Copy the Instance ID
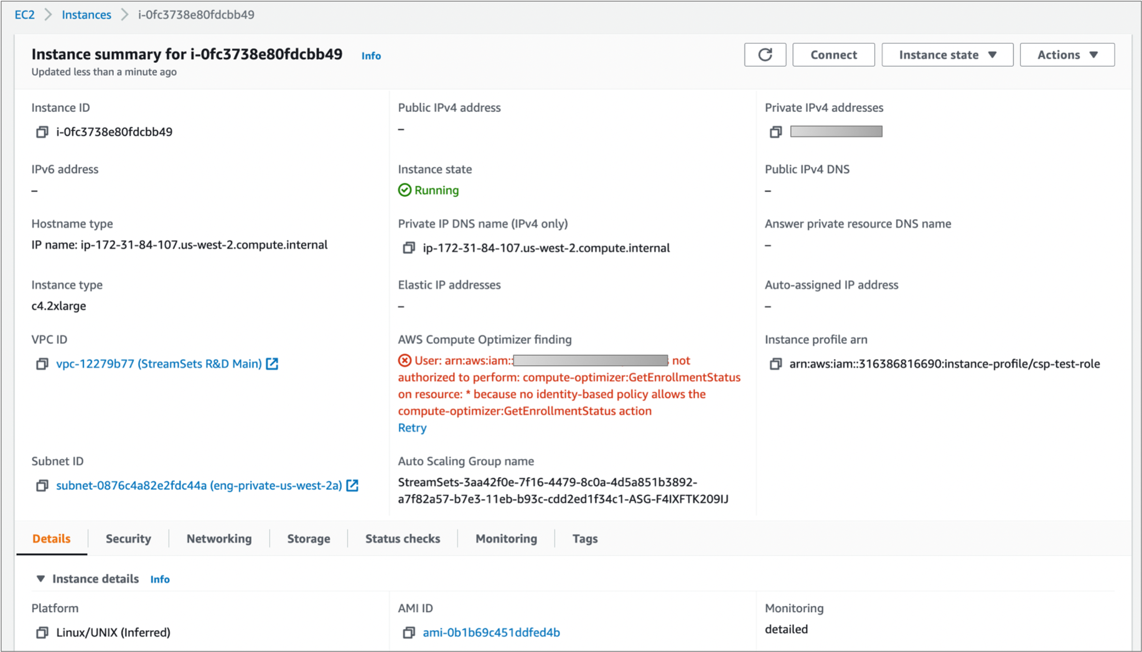The height and width of the screenshot is (652, 1142). click(42, 131)
